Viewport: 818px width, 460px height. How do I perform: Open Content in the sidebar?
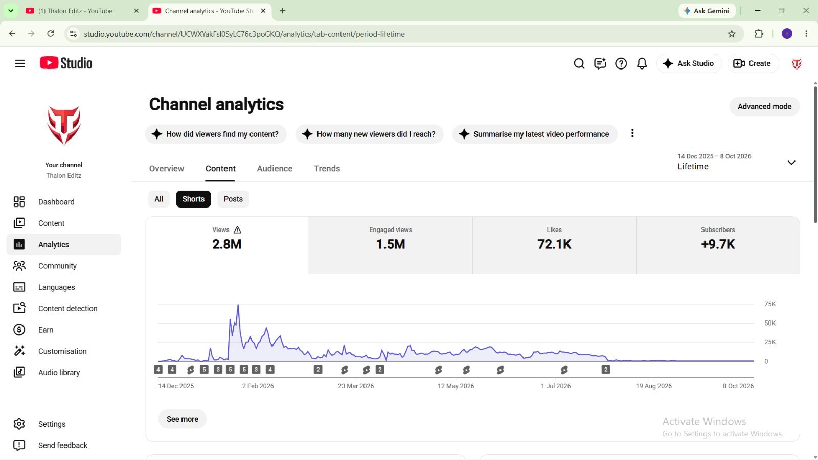(64, 223)
